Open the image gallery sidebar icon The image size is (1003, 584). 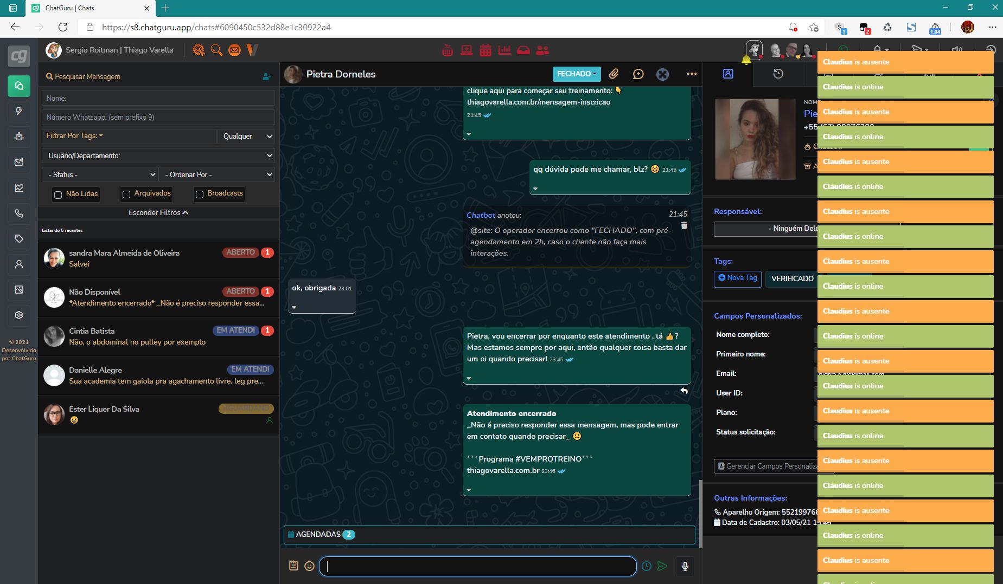(x=19, y=290)
